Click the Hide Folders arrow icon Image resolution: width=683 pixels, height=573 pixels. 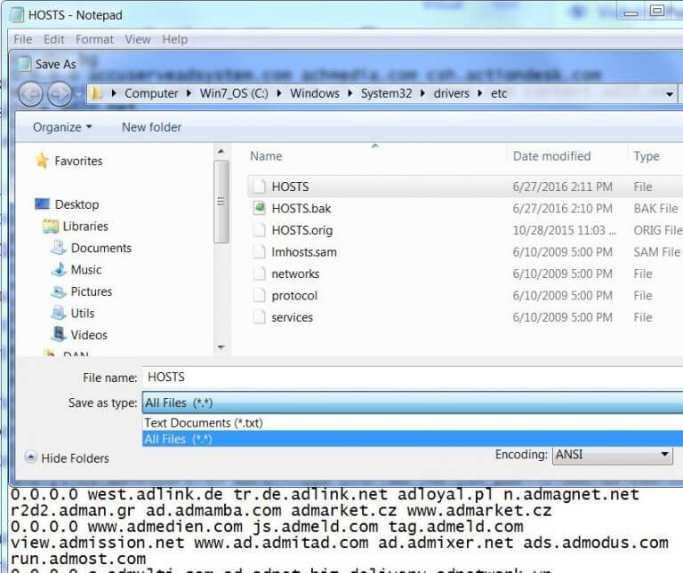coord(30,458)
